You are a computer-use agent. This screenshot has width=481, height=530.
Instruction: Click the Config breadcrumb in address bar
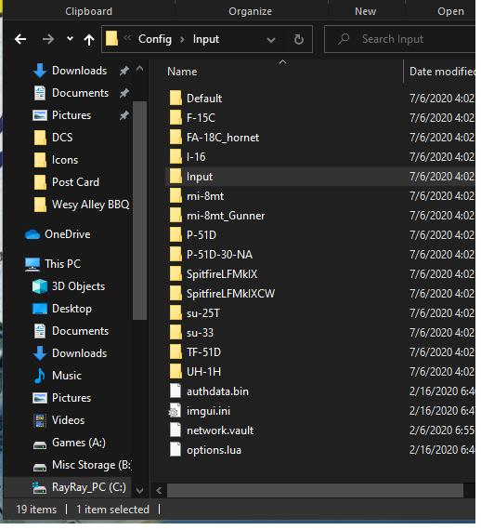click(155, 40)
